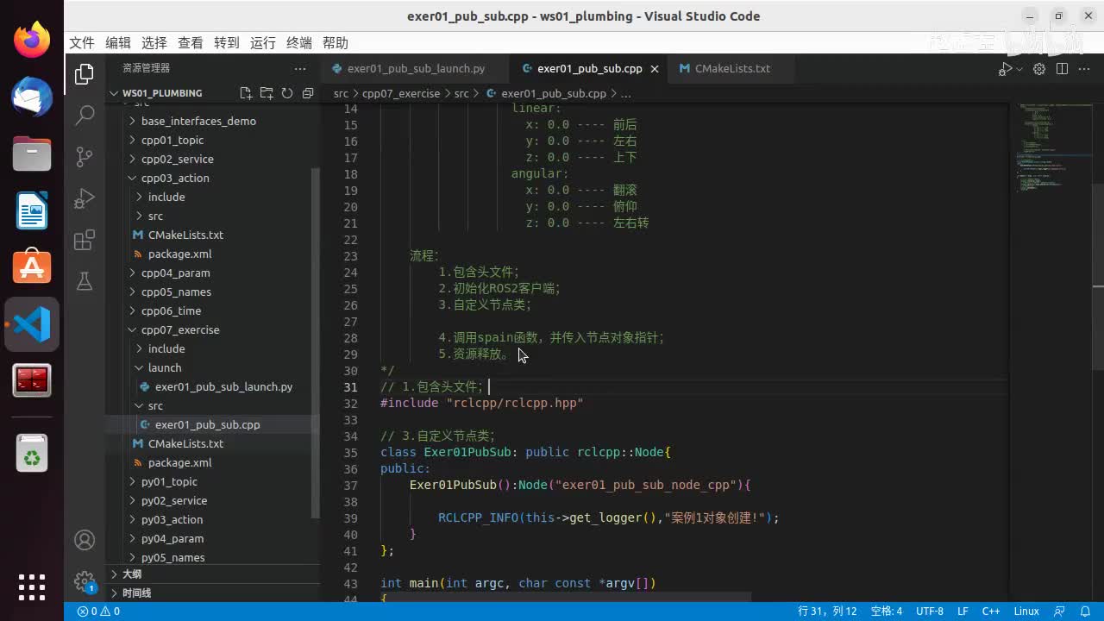Image resolution: width=1104 pixels, height=621 pixels.
Task: Open the Search view in activity bar
Action: [x=85, y=116]
